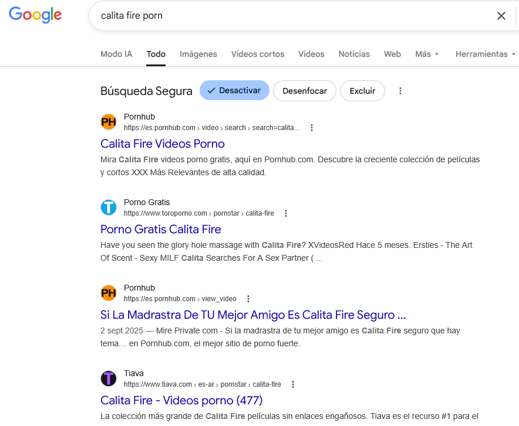Screen dimensions: 519x426
Task: Open three-dot options next to Excluir
Action: tap(400, 90)
